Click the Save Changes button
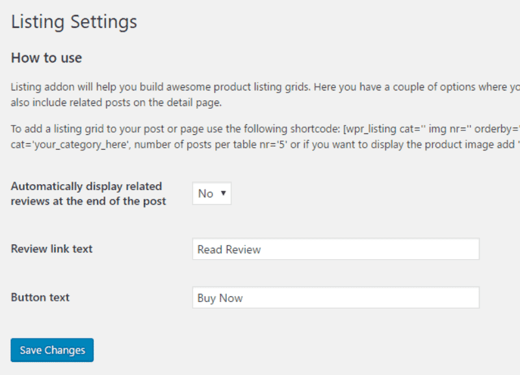This screenshot has height=375, width=520. pos(51,350)
